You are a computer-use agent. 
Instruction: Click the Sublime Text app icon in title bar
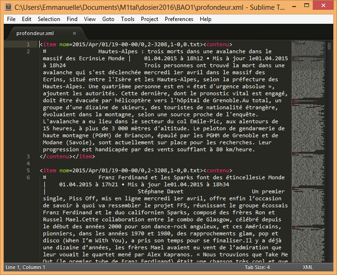[x=8, y=7]
